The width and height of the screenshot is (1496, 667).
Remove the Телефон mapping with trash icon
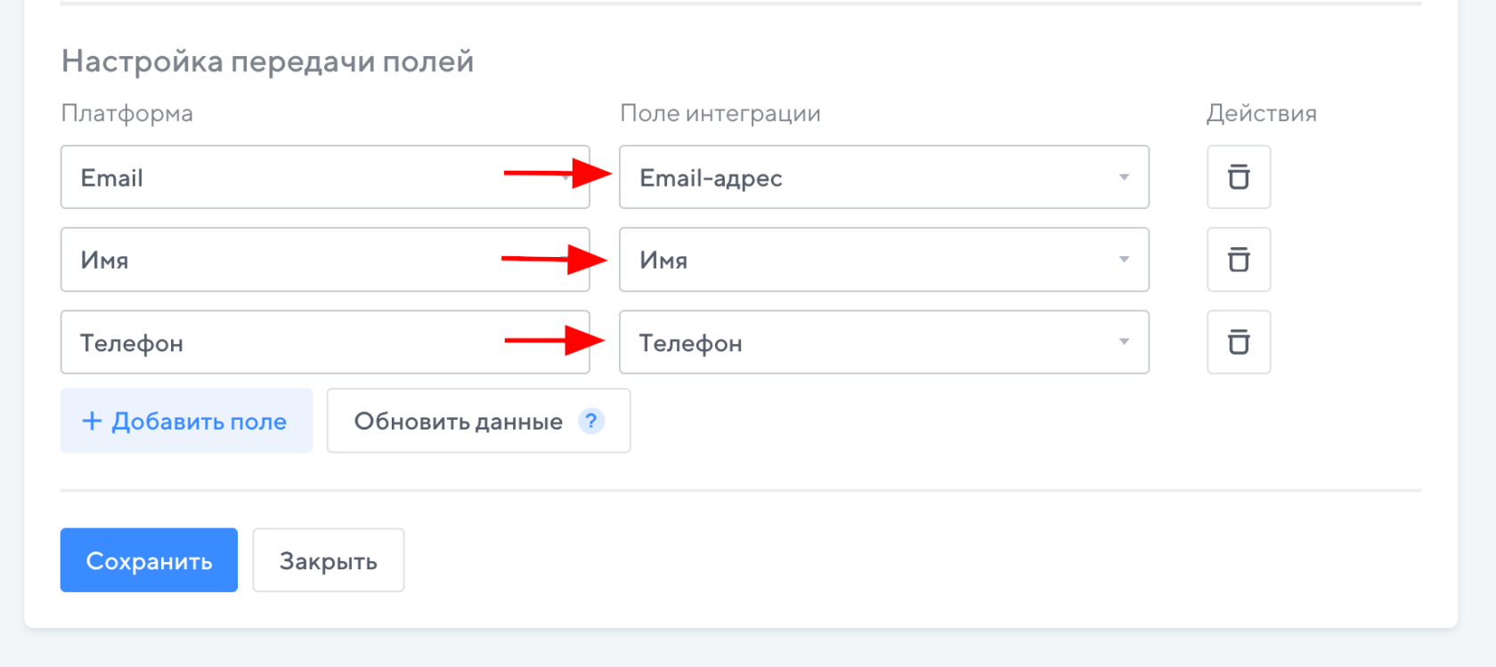point(1238,342)
